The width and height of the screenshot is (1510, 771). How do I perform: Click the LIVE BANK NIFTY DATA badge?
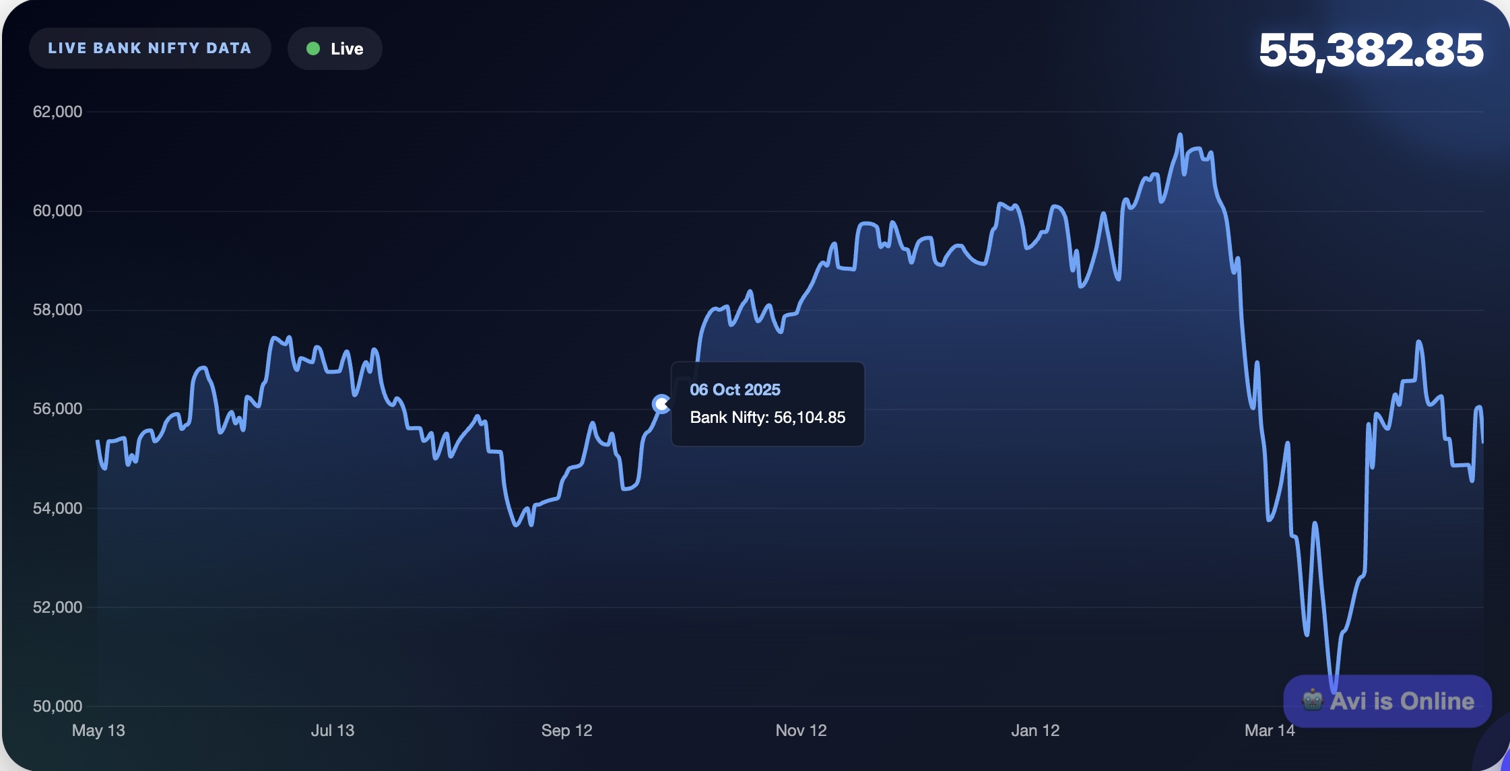pos(150,48)
